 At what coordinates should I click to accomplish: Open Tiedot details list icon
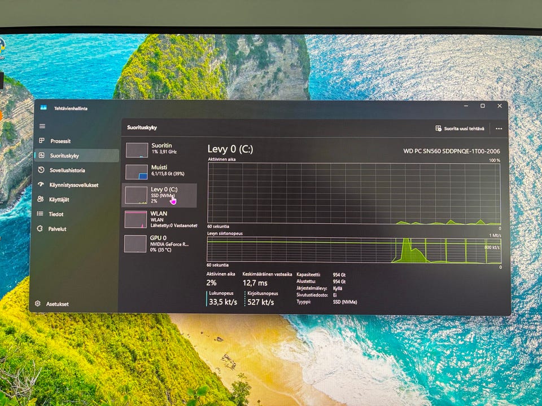(x=40, y=214)
